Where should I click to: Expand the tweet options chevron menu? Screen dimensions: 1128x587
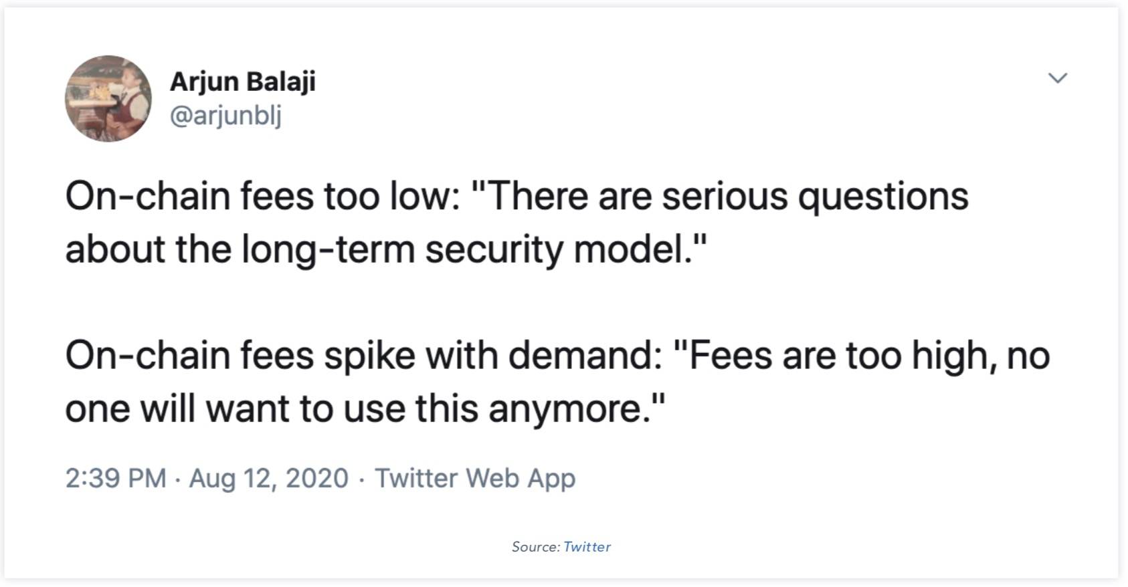pos(1057,78)
